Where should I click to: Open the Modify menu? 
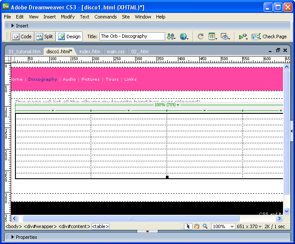point(68,17)
